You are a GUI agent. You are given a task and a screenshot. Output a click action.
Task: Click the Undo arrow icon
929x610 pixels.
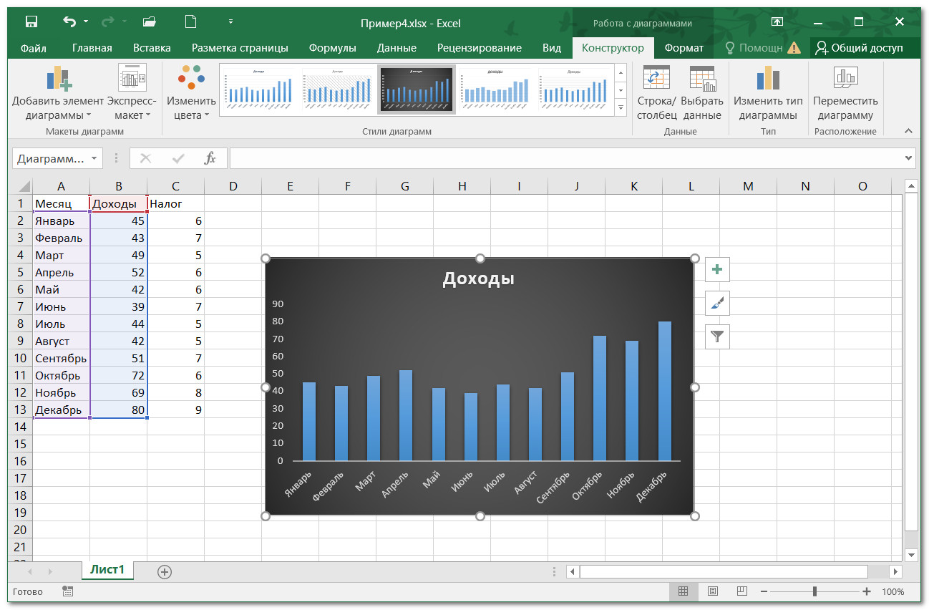69,22
